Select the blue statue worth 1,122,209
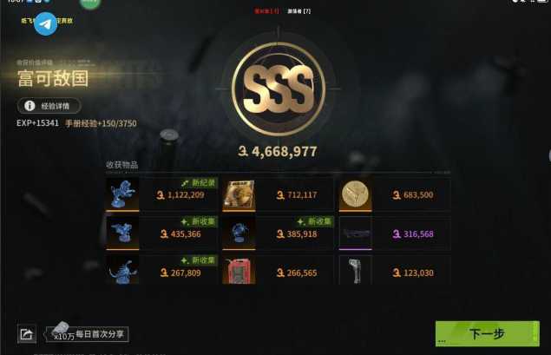Screen dimensions: 551x355 click(x=122, y=194)
